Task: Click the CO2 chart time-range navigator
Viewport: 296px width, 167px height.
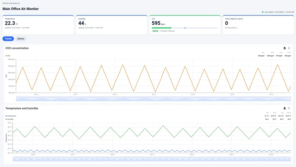Action: coord(154,99)
